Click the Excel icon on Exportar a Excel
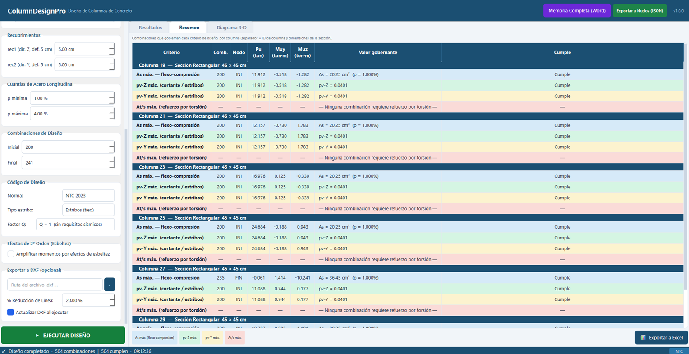689x354 pixels. 643,337
